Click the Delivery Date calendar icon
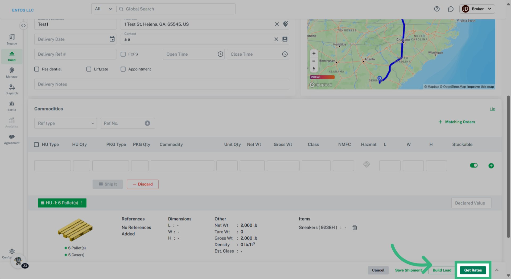The height and width of the screenshot is (279, 511). (x=112, y=39)
